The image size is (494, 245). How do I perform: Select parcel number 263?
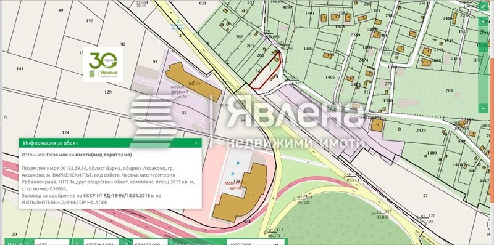click(250, 46)
